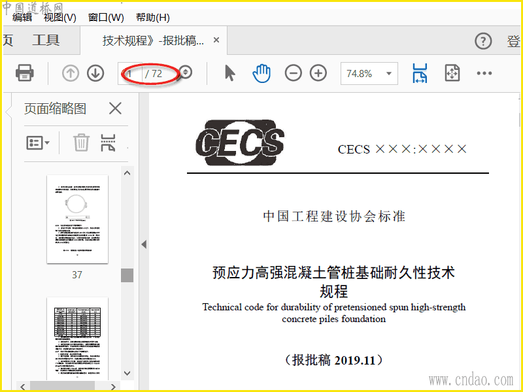This screenshot has height=392, width=523.
Task: Go to the previous page with the up arrow
Action: click(71, 73)
